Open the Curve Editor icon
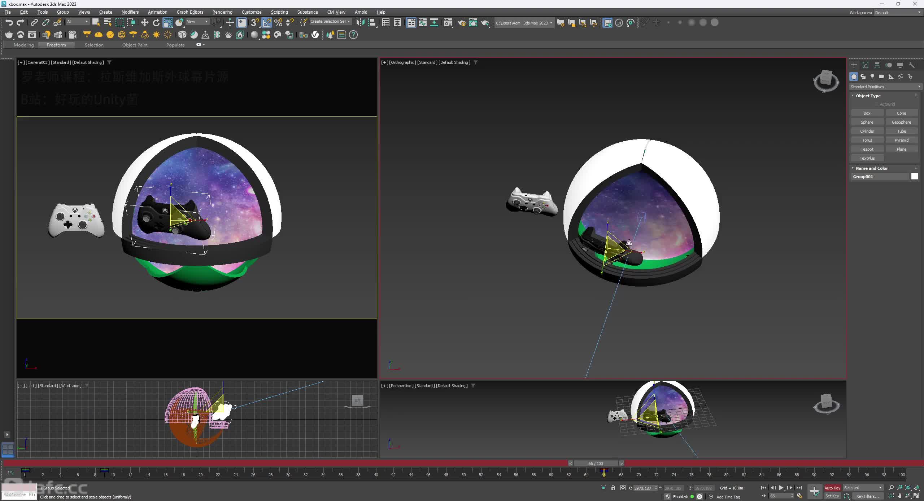Screen dimensions: 924x501 click(423, 23)
